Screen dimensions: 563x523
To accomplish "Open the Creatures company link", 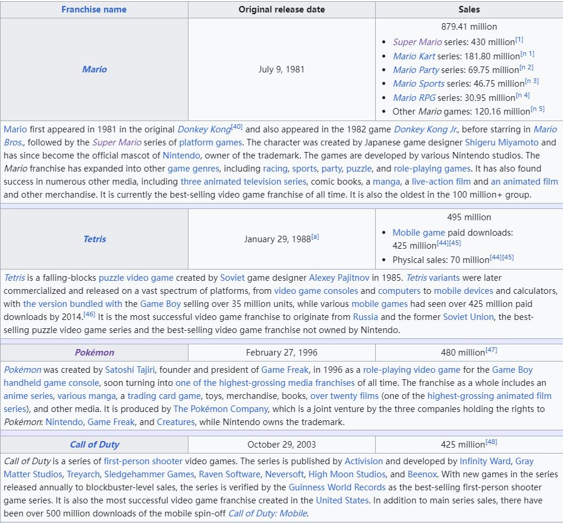I will tap(176, 422).
